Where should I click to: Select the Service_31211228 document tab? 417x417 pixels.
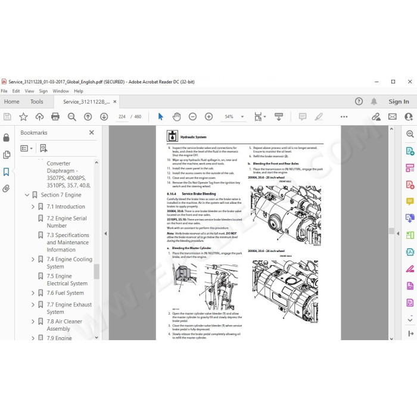pos(86,102)
